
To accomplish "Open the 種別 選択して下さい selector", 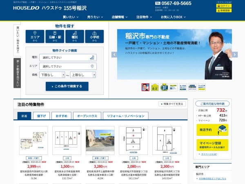I will click(x=68, y=58).
